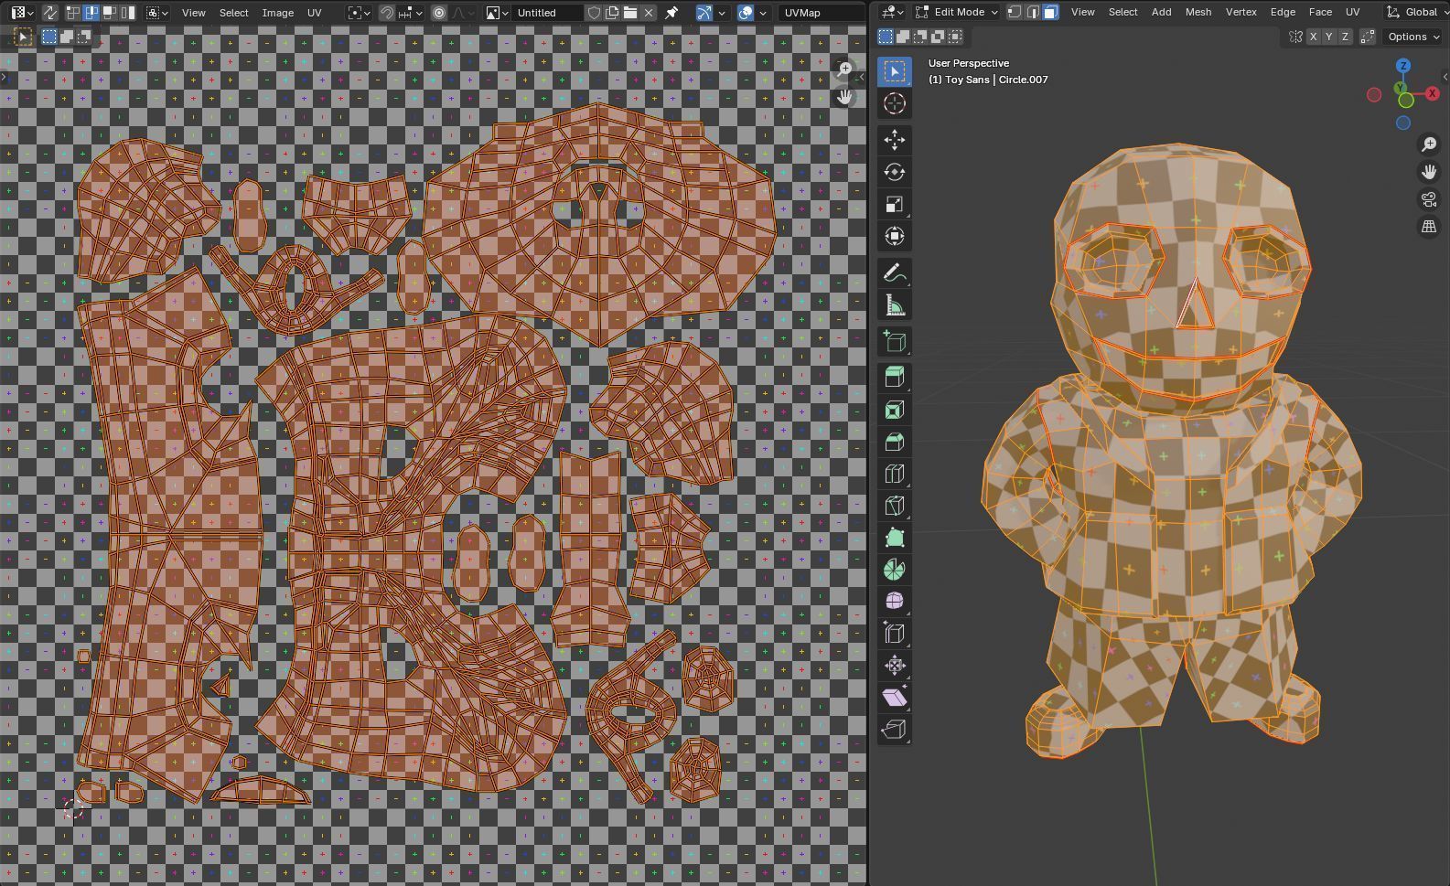
Task: Unlink the Untitled image with X
Action: [x=649, y=13]
